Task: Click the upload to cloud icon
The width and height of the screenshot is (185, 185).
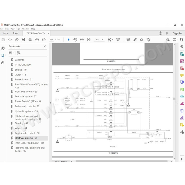Action: (x=17, y=40)
